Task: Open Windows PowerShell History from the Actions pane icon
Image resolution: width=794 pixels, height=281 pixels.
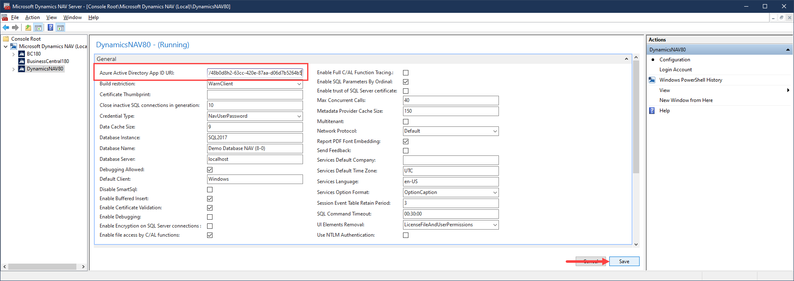Action: coord(652,80)
